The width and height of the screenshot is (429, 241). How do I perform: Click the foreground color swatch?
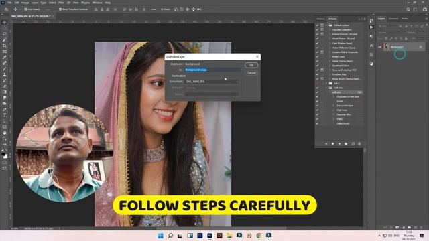click(x=3, y=154)
